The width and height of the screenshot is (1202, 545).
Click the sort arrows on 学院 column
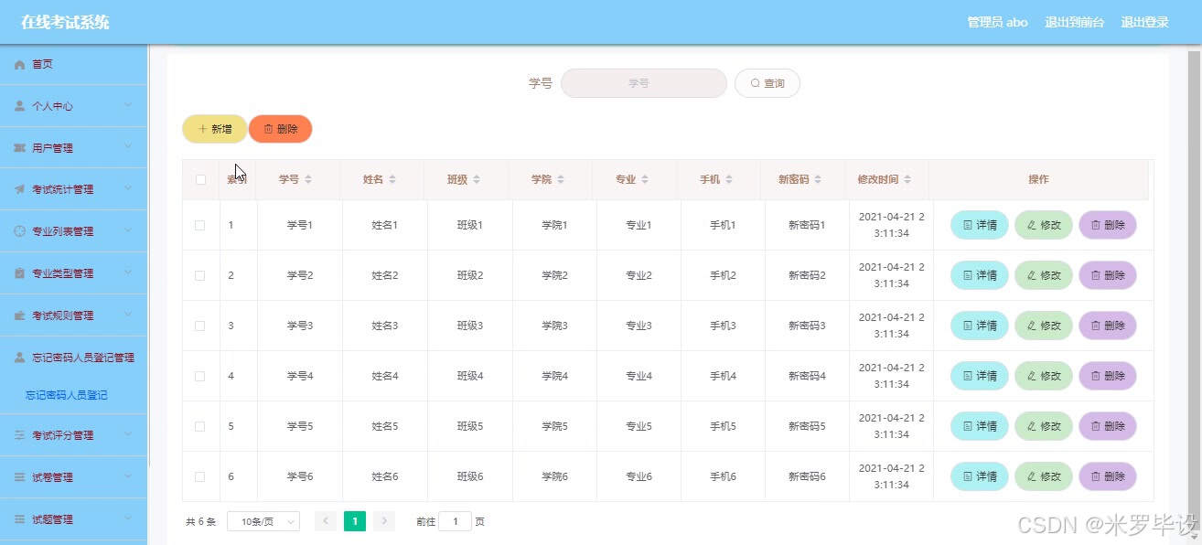(x=561, y=179)
